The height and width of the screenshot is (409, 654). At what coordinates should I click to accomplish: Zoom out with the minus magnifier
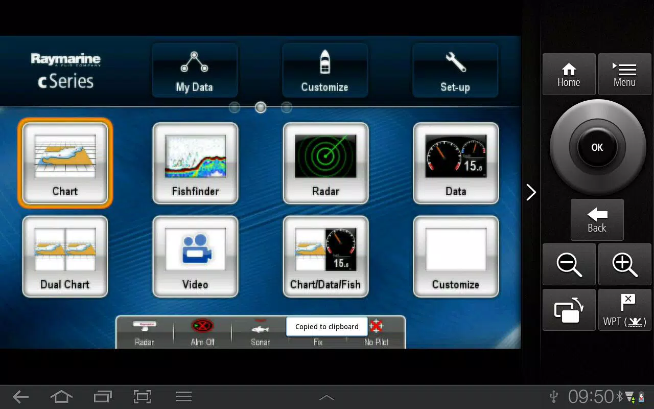(x=569, y=264)
